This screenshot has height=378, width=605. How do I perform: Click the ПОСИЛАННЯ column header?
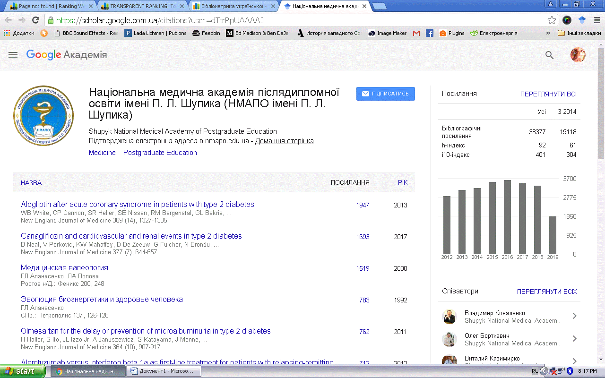click(x=350, y=182)
